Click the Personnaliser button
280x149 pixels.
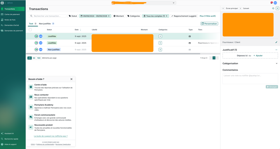[209, 24]
